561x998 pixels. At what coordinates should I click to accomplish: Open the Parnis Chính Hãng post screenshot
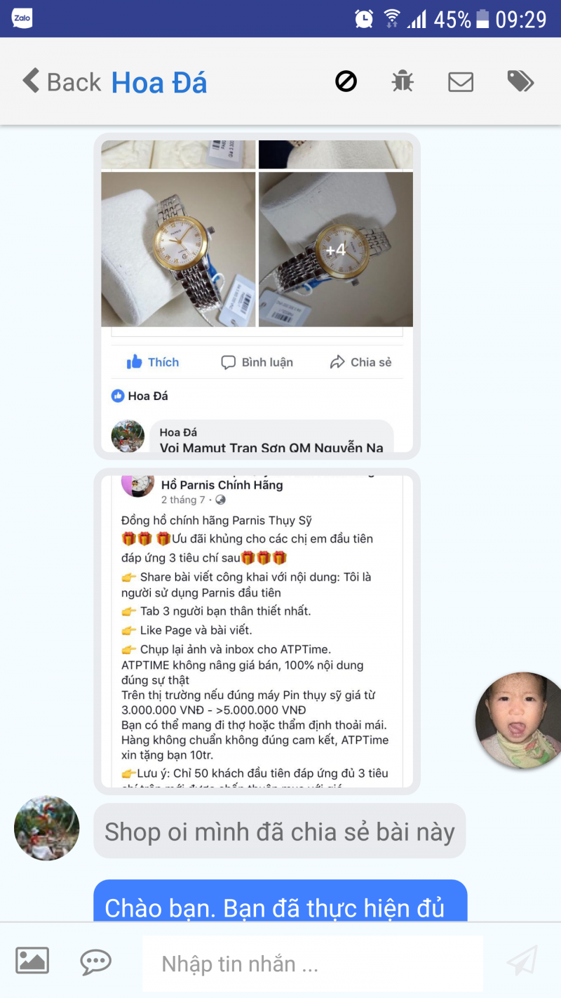257,632
